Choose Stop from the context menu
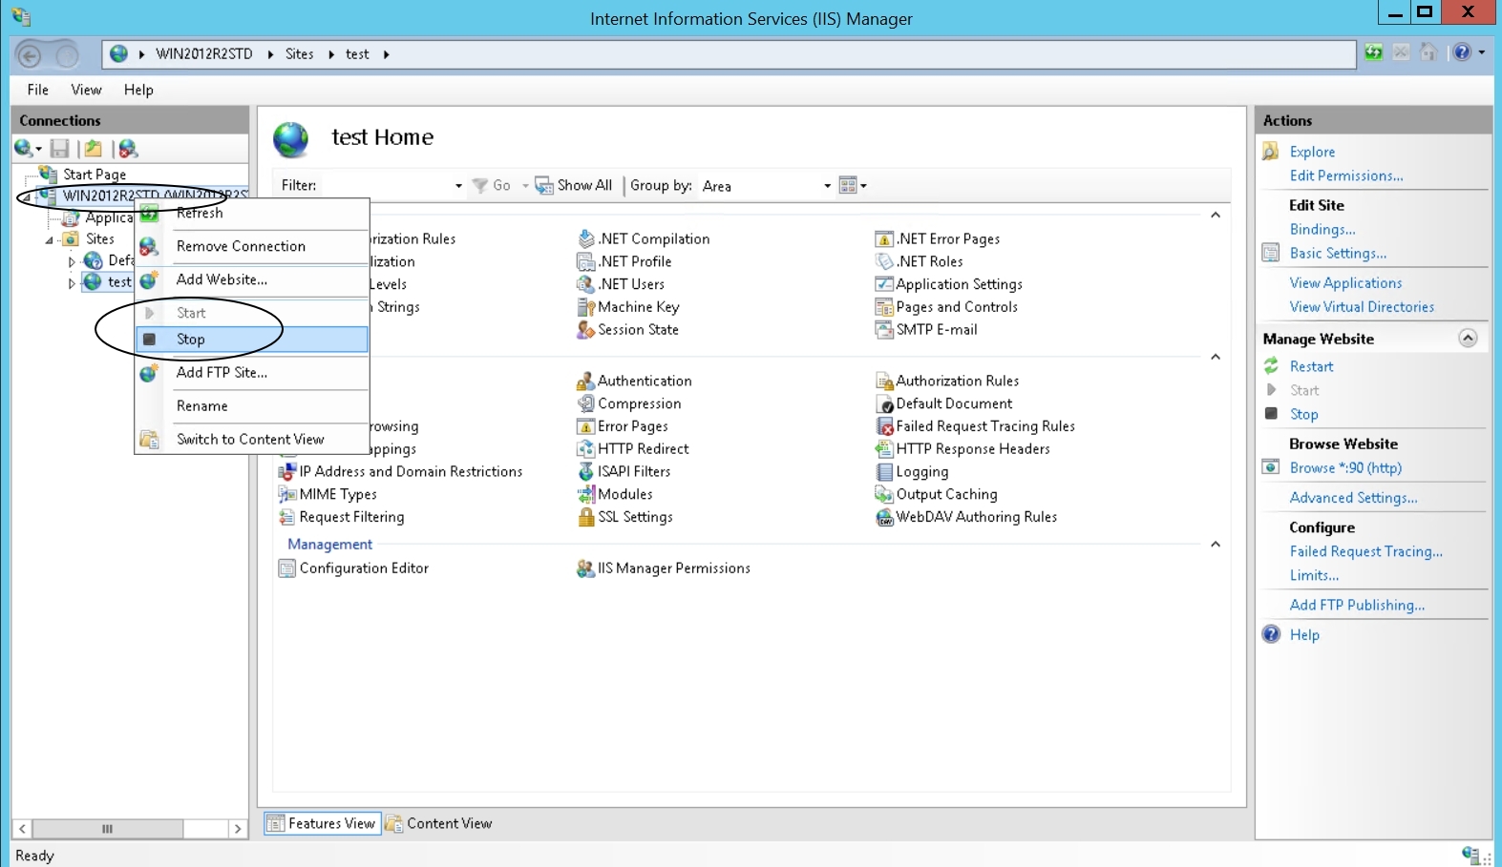The image size is (1502, 867). (x=252, y=340)
